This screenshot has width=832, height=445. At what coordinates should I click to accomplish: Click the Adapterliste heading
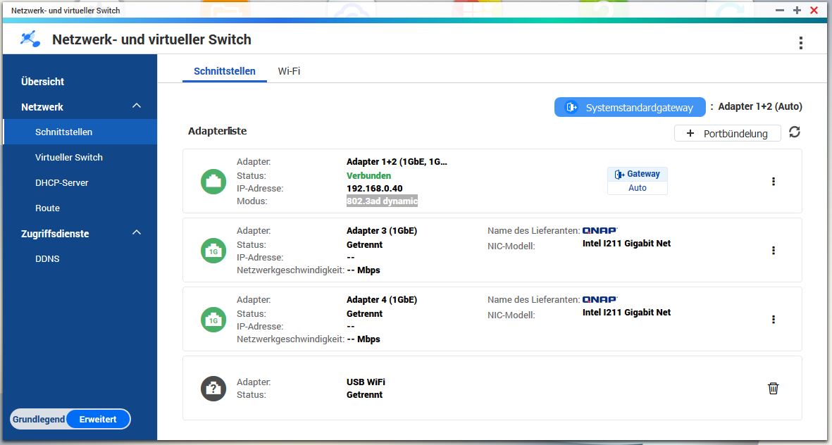pos(218,131)
